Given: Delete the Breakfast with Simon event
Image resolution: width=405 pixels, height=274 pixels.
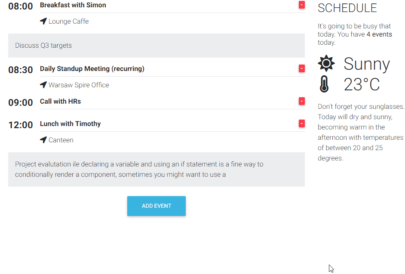Looking at the screenshot, I should click(x=302, y=5).
